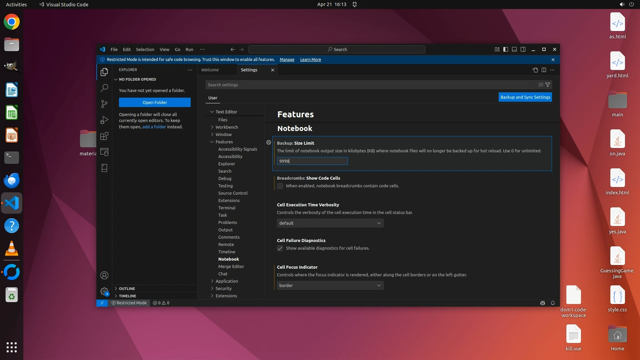Click the notifications bell in status bar
Viewport: 640px width, 360px height.
point(553,303)
